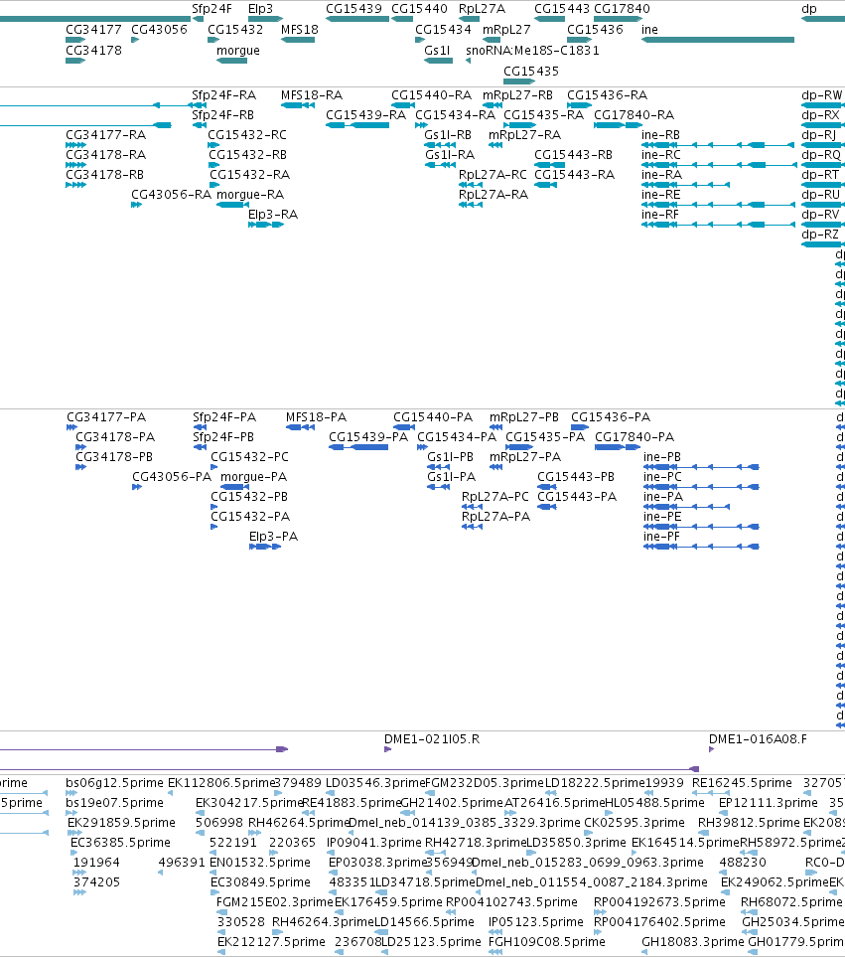Click polypeptide Gs1l-PA

point(451,477)
